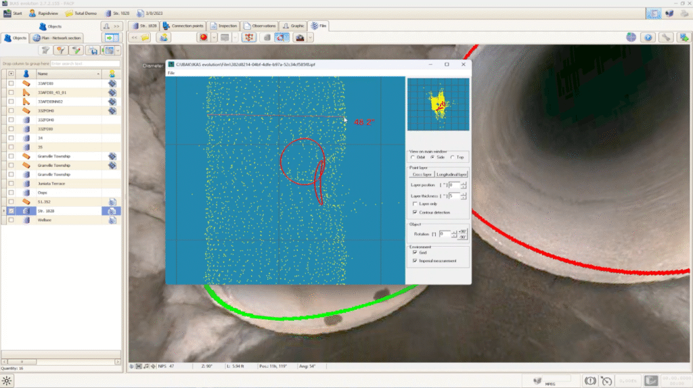Disable the Contour detection checkbox
693x388 pixels.
click(x=415, y=212)
